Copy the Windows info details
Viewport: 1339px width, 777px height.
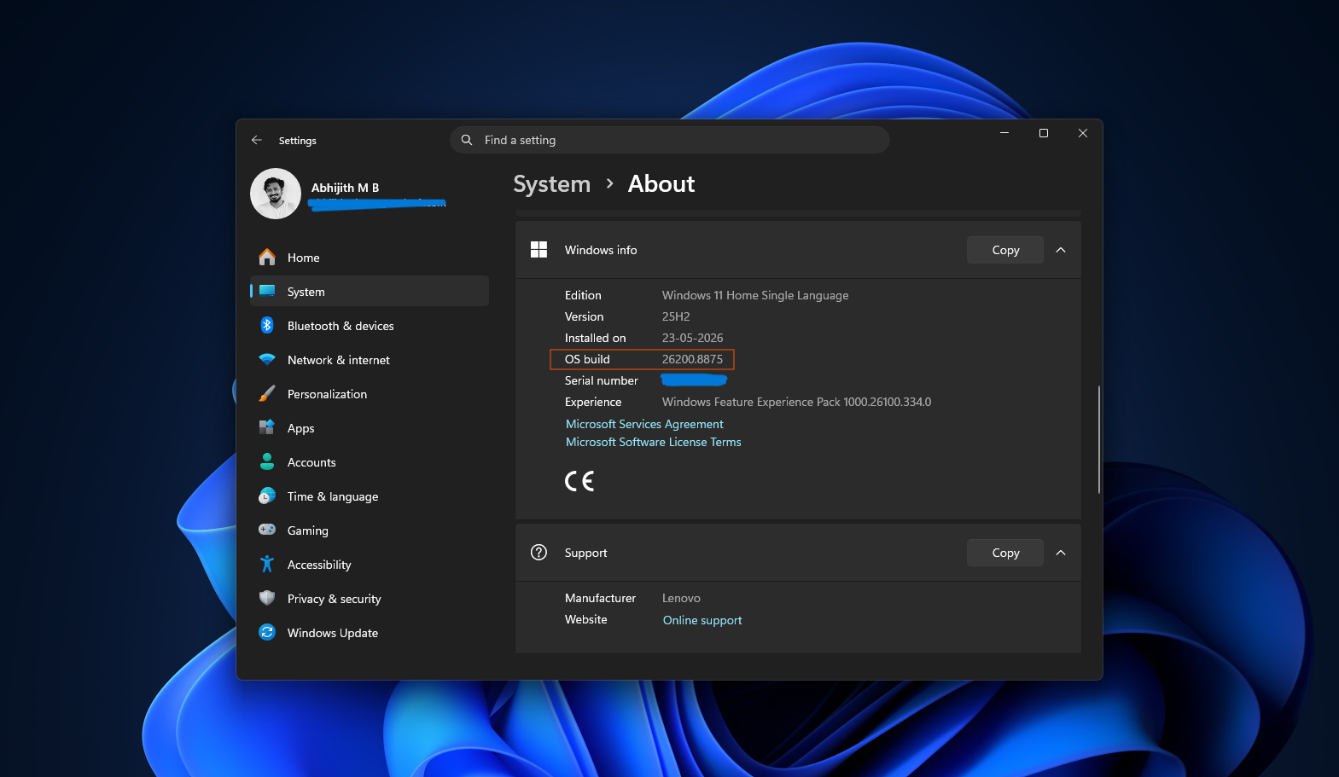point(1005,250)
